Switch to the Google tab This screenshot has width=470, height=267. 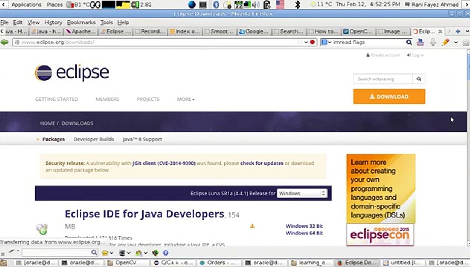(x=254, y=32)
